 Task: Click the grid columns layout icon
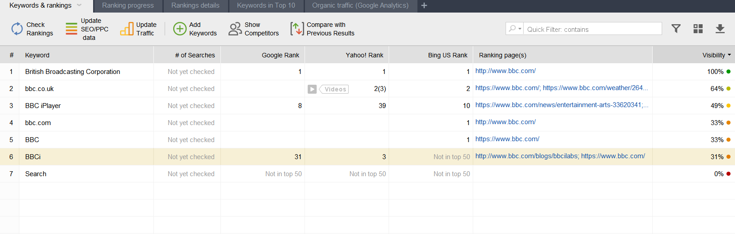point(698,29)
